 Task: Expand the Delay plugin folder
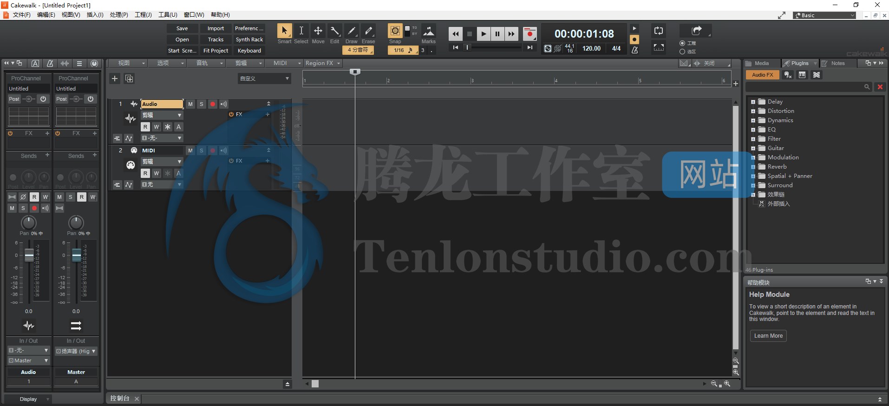[753, 102]
